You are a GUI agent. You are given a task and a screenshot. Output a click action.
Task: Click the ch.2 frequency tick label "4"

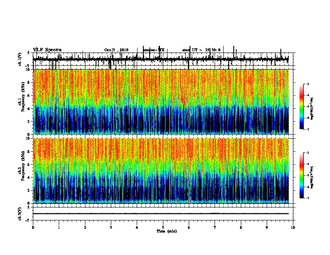click(29, 177)
